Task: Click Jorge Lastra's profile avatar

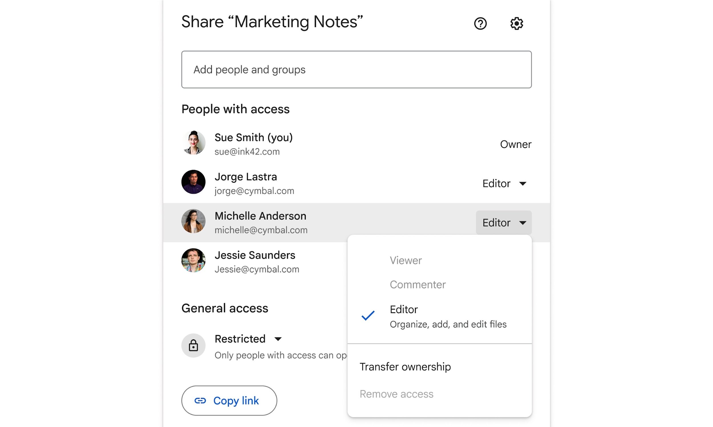Action: click(x=193, y=182)
